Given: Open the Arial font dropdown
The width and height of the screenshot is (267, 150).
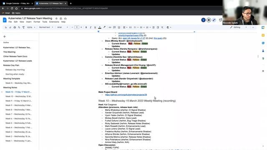Looking at the screenshot, I should click(63, 27).
